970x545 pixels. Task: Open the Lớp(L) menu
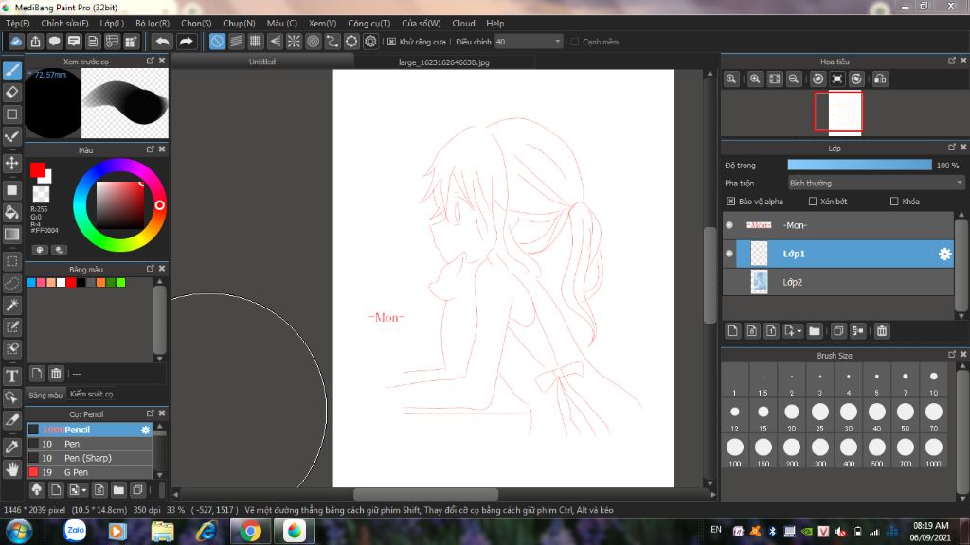[x=112, y=24]
